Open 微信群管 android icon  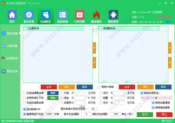[113, 15]
